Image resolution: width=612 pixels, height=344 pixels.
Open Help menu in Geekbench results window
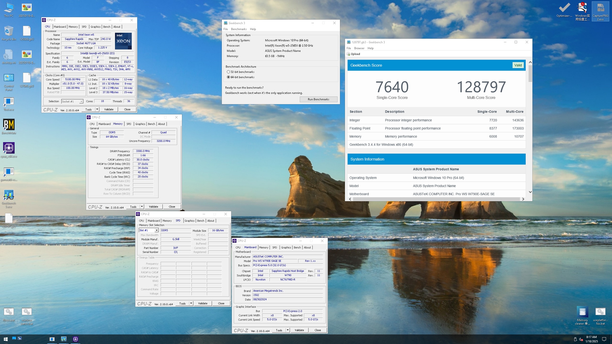click(370, 48)
